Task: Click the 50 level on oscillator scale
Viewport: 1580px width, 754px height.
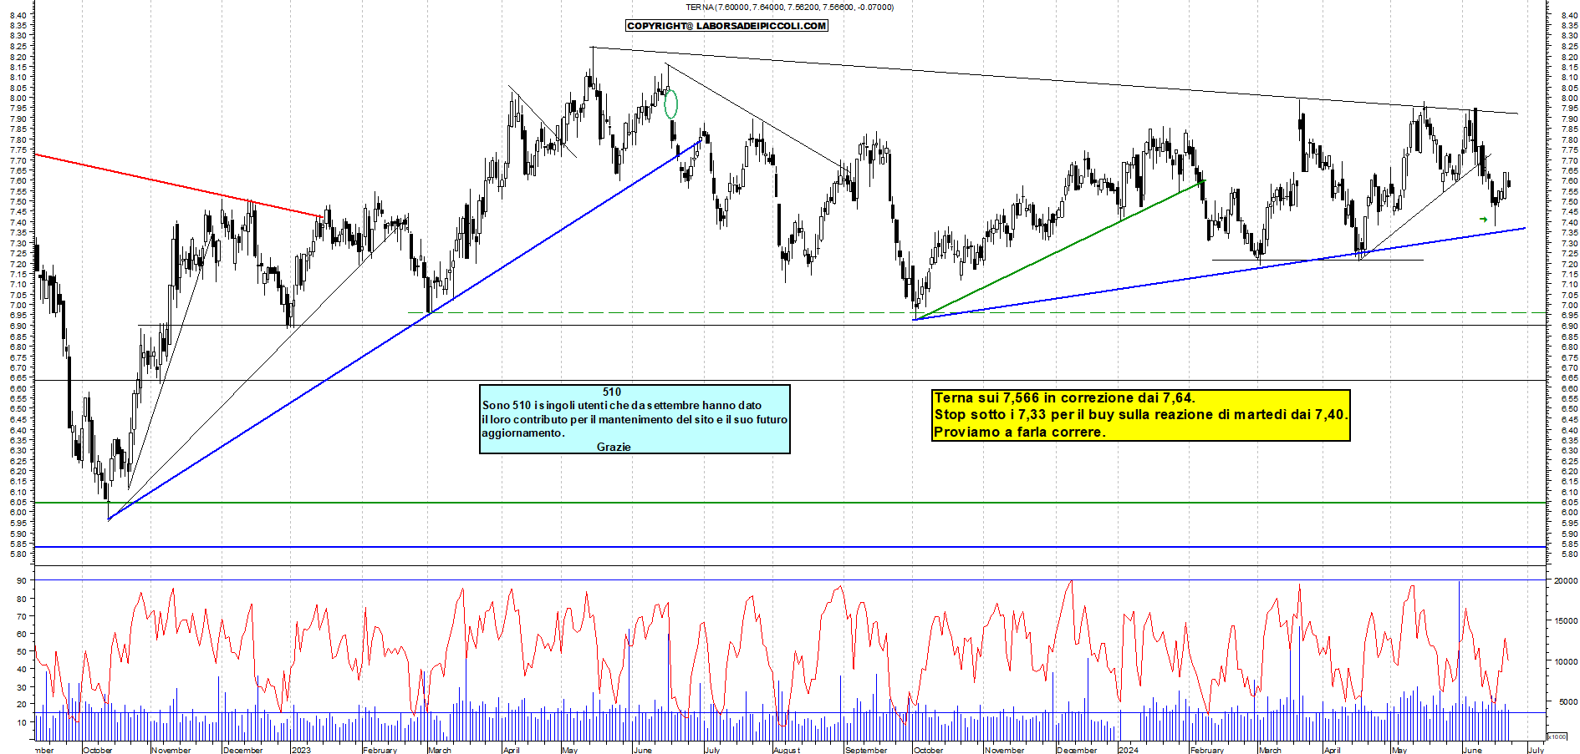Action: 21,651
